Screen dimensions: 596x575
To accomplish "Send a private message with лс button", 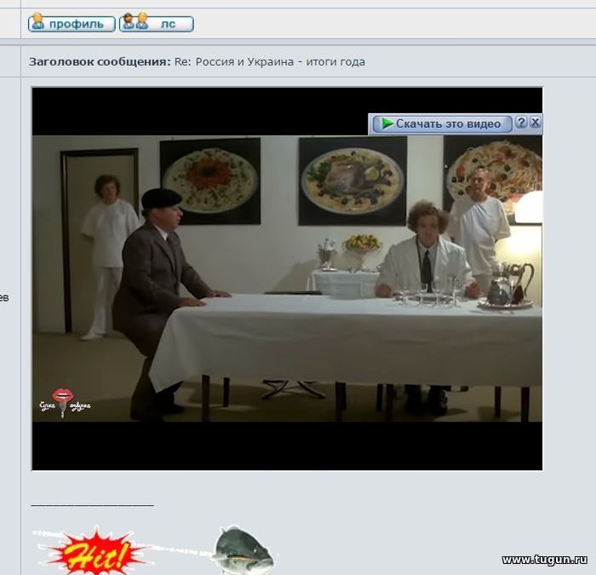I will pyautogui.click(x=156, y=24).
